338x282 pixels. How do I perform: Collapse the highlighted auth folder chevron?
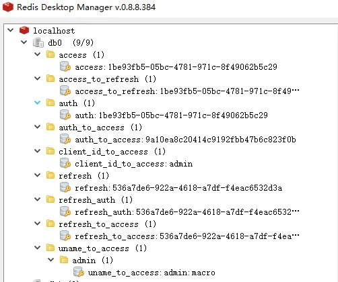(x=38, y=103)
